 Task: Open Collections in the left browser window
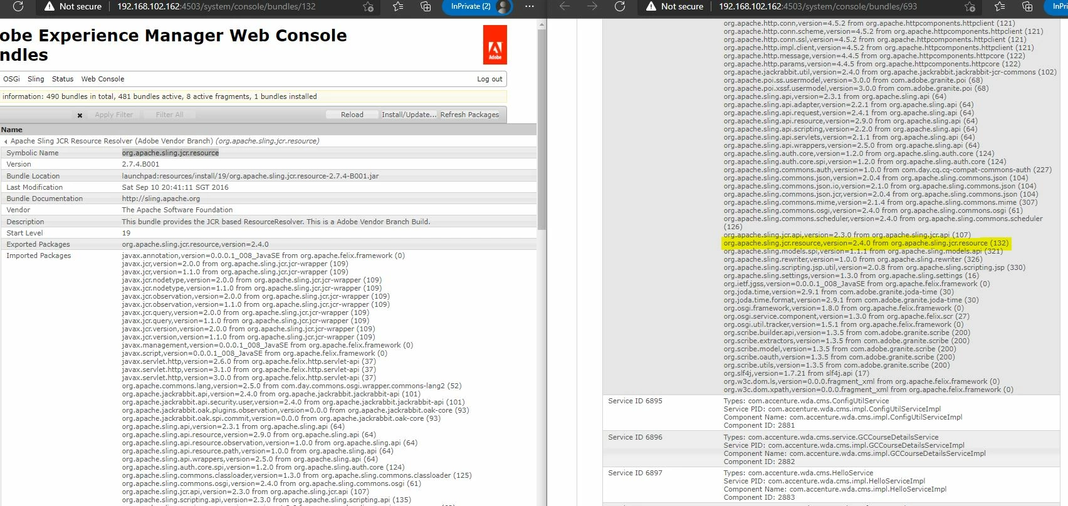pyautogui.click(x=426, y=6)
